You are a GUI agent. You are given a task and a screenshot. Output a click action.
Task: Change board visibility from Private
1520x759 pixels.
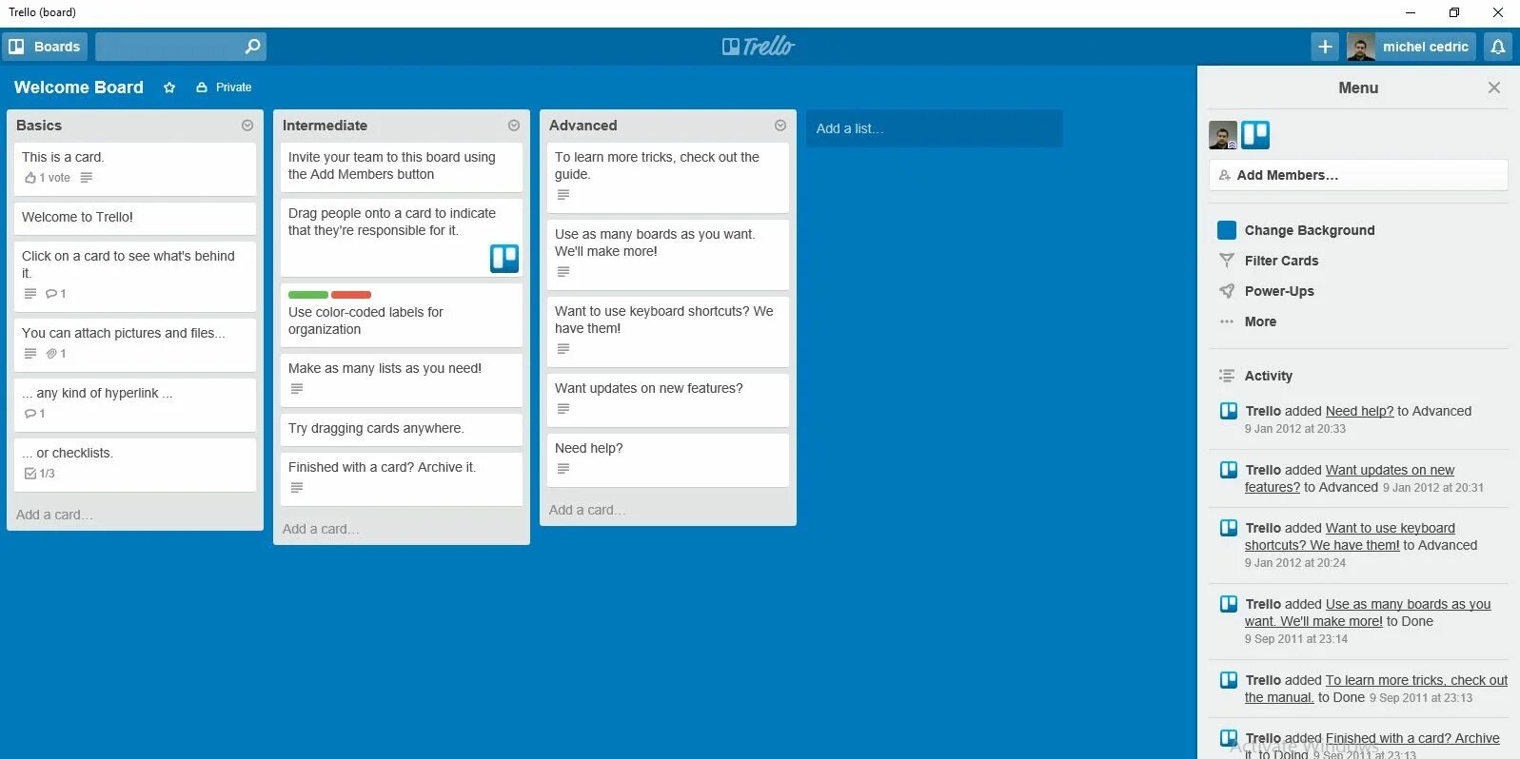pyautogui.click(x=224, y=88)
